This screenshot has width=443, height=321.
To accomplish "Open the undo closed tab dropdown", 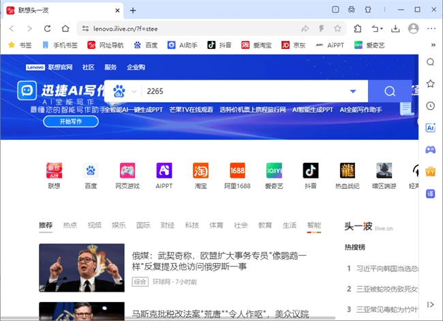I will tap(377, 29).
